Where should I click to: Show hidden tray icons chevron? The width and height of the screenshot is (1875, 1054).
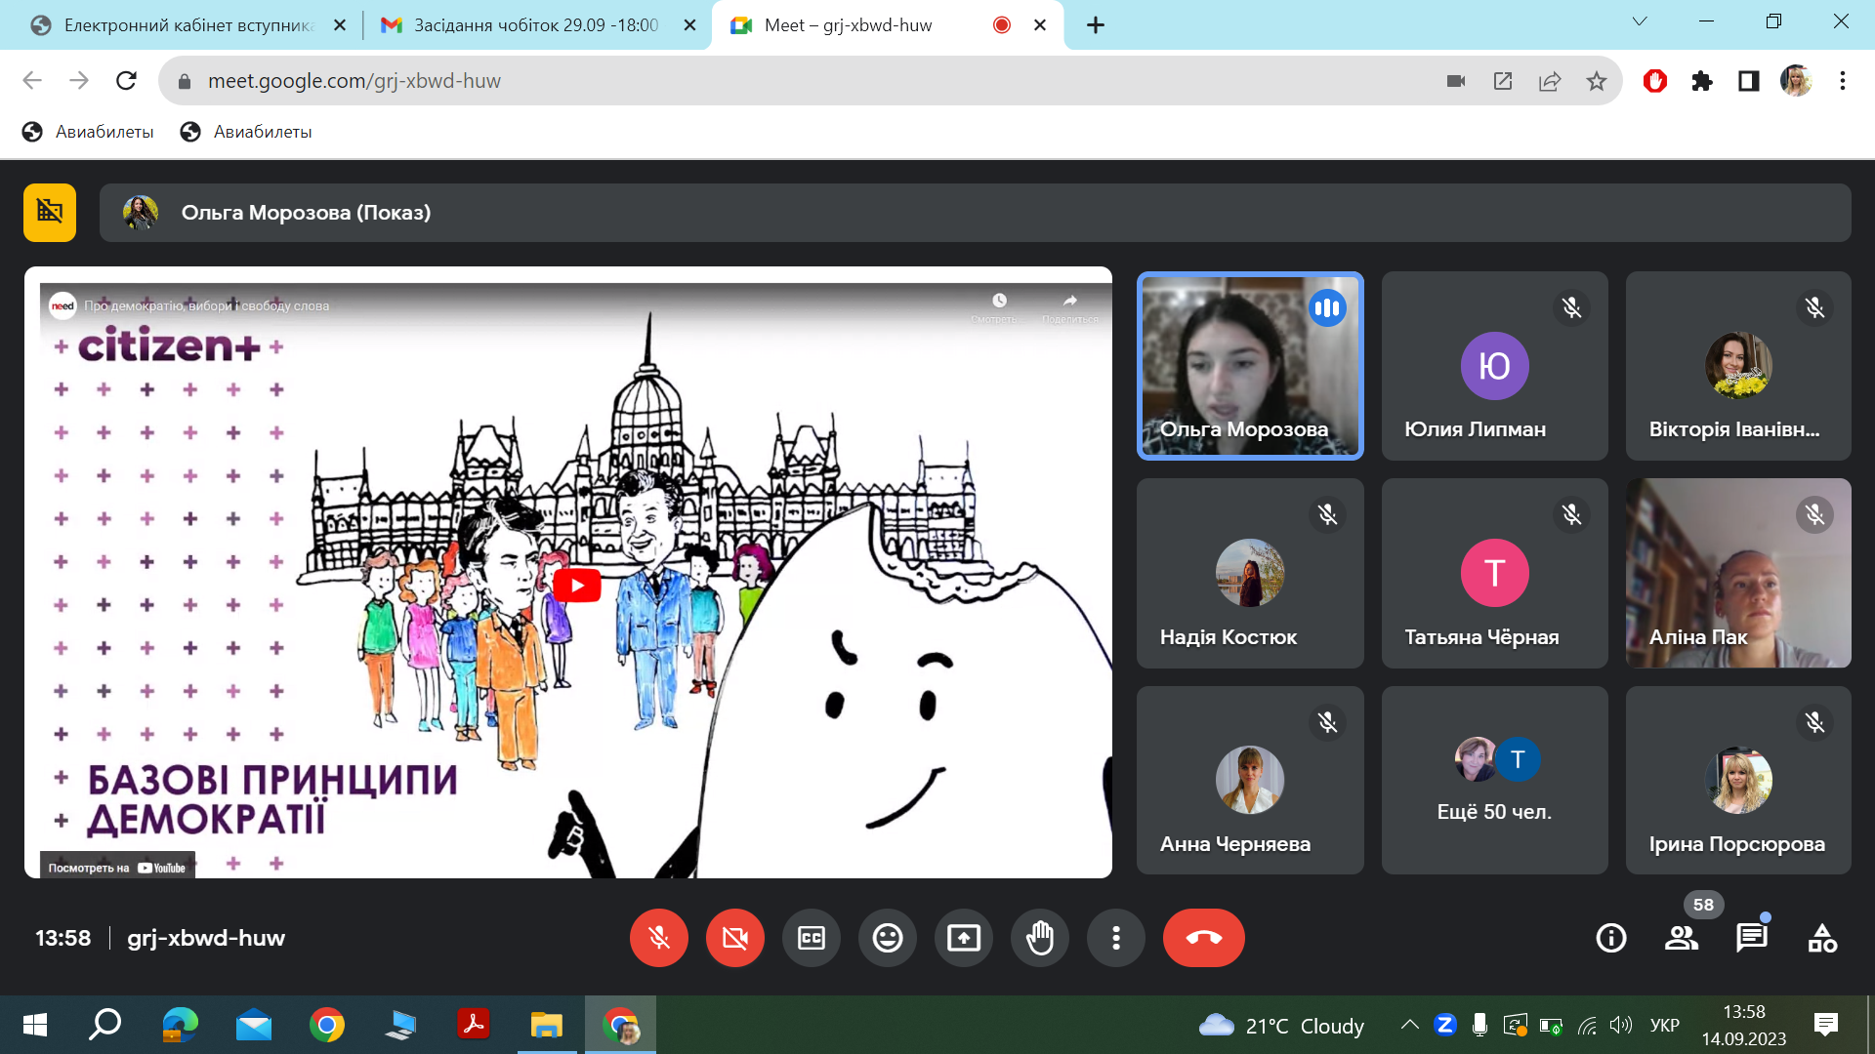[x=1409, y=1025]
